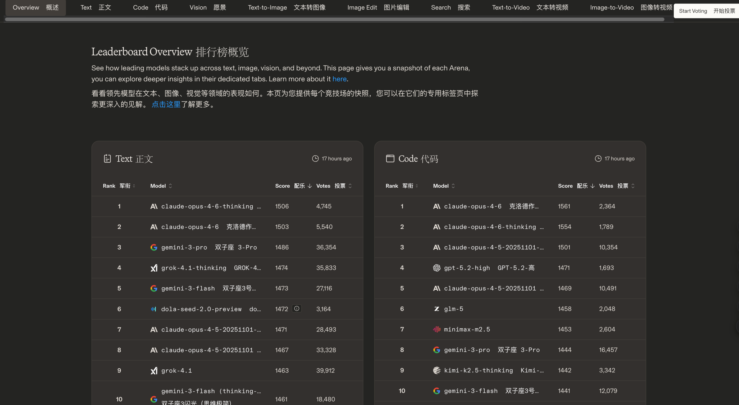The height and width of the screenshot is (405, 739).
Task: Click the minimax-m2.5 waveform logo
Action: pos(436,329)
